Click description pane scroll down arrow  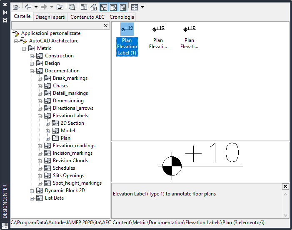pos(285,215)
